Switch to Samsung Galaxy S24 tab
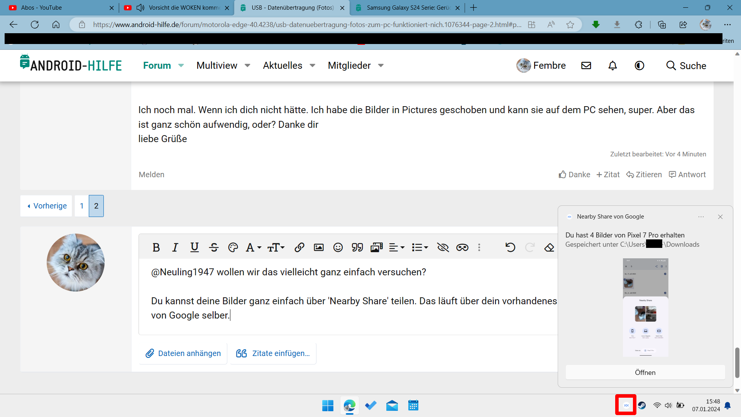741x417 pixels. [407, 8]
